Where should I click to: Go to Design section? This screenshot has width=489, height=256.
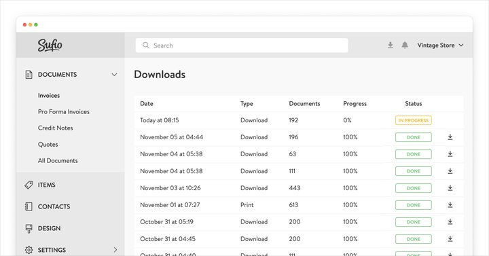pyautogui.click(x=49, y=228)
